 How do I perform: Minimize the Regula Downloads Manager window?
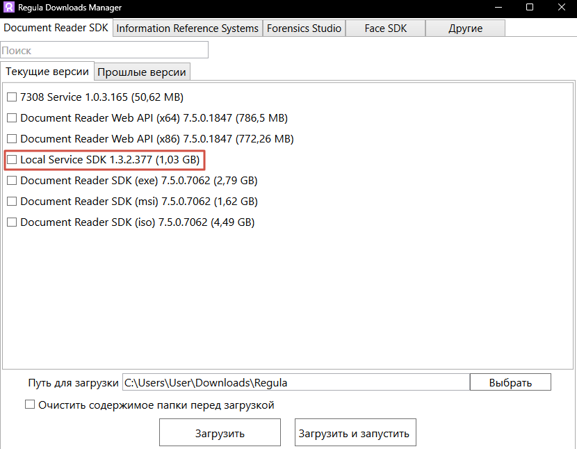pyautogui.click(x=498, y=8)
